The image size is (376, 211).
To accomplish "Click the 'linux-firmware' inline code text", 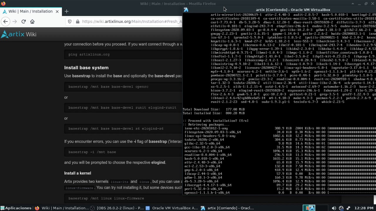I will coord(79,188).
